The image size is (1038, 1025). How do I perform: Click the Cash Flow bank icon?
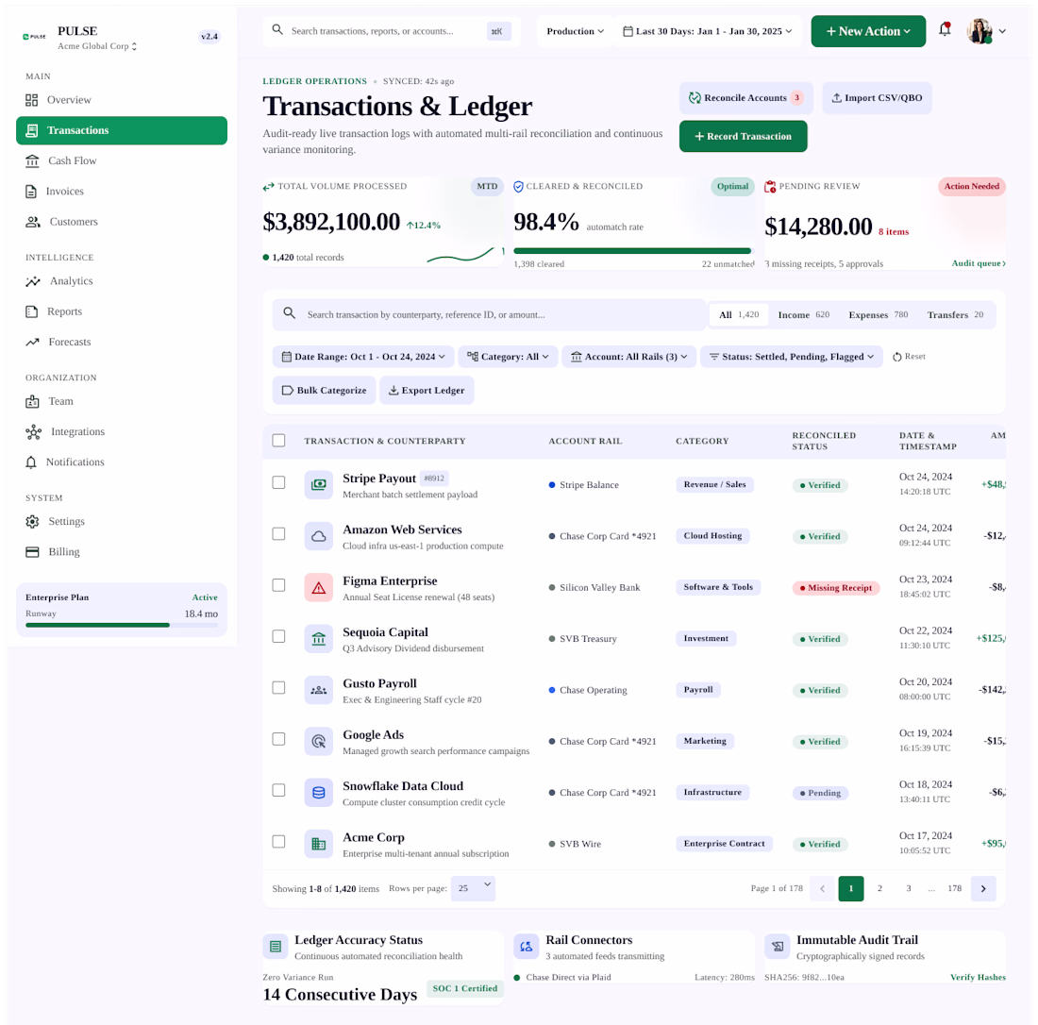pyautogui.click(x=32, y=160)
